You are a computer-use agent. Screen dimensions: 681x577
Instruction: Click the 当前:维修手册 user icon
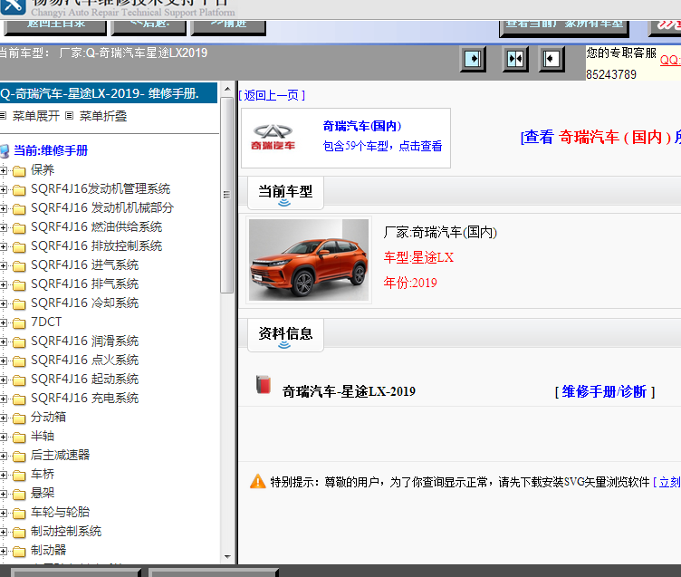5,151
